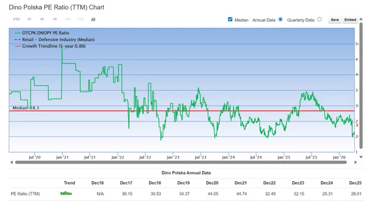The width and height of the screenshot is (371, 207).
Task: Click the PE Ratio trend sparkline
Action: coord(66,193)
